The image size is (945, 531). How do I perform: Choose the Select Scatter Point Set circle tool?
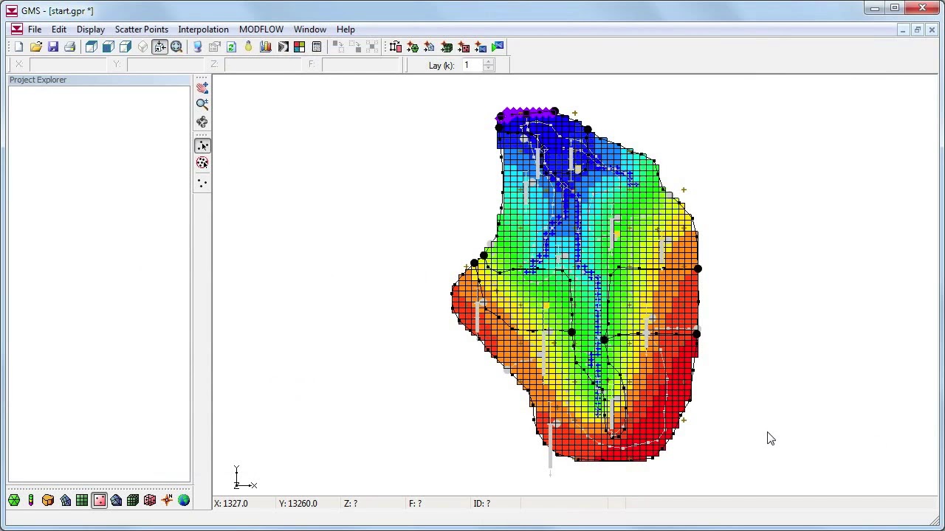pyautogui.click(x=202, y=163)
